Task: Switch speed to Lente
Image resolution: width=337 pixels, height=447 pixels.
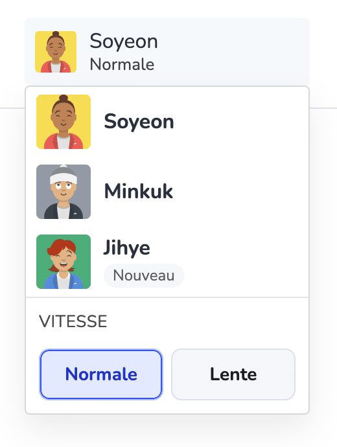Action: 233,374
